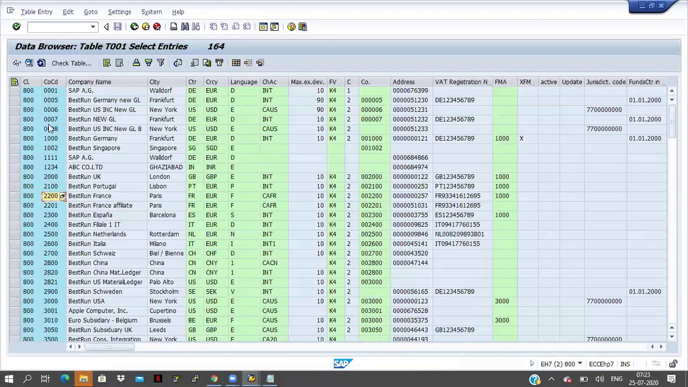Click the Refresh icon before Check Table
688x387 pixels.
click(x=41, y=63)
